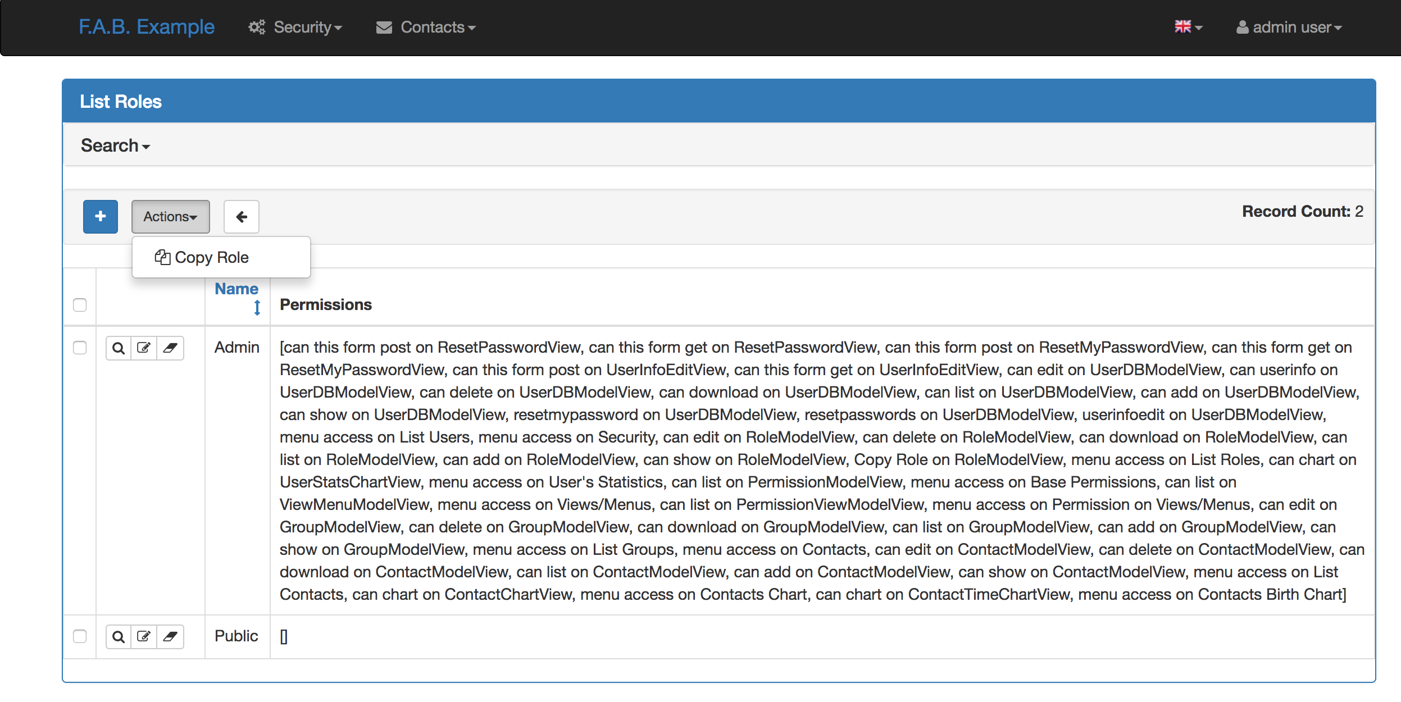This screenshot has width=1401, height=702.
Task: Expand the Actions dropdown menu
Action: 170,216
